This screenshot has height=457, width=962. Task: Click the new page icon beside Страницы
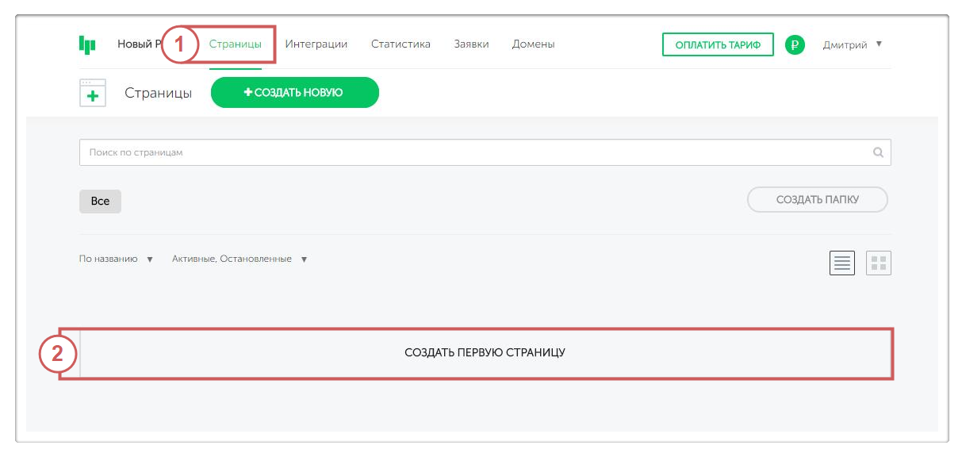point(93,93)
